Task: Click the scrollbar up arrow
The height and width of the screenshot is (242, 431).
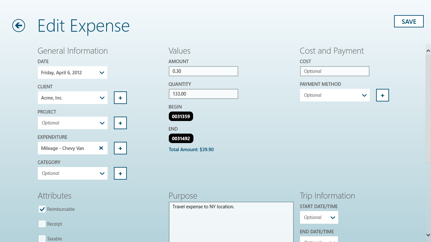Action: [x=428, y=50]
